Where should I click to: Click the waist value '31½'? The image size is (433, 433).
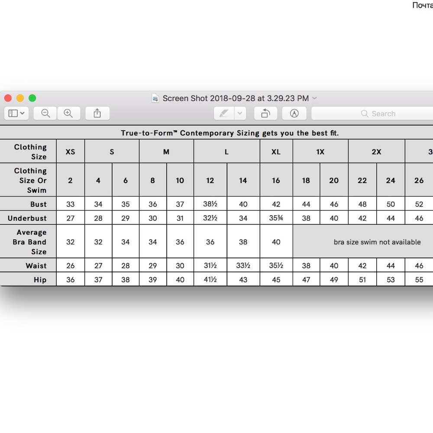tap(210, 265)
